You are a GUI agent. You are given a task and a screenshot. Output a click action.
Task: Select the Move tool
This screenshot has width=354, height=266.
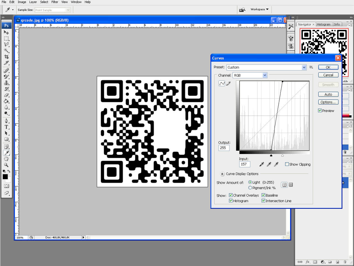pyautogui.click(x=6, y=32)
